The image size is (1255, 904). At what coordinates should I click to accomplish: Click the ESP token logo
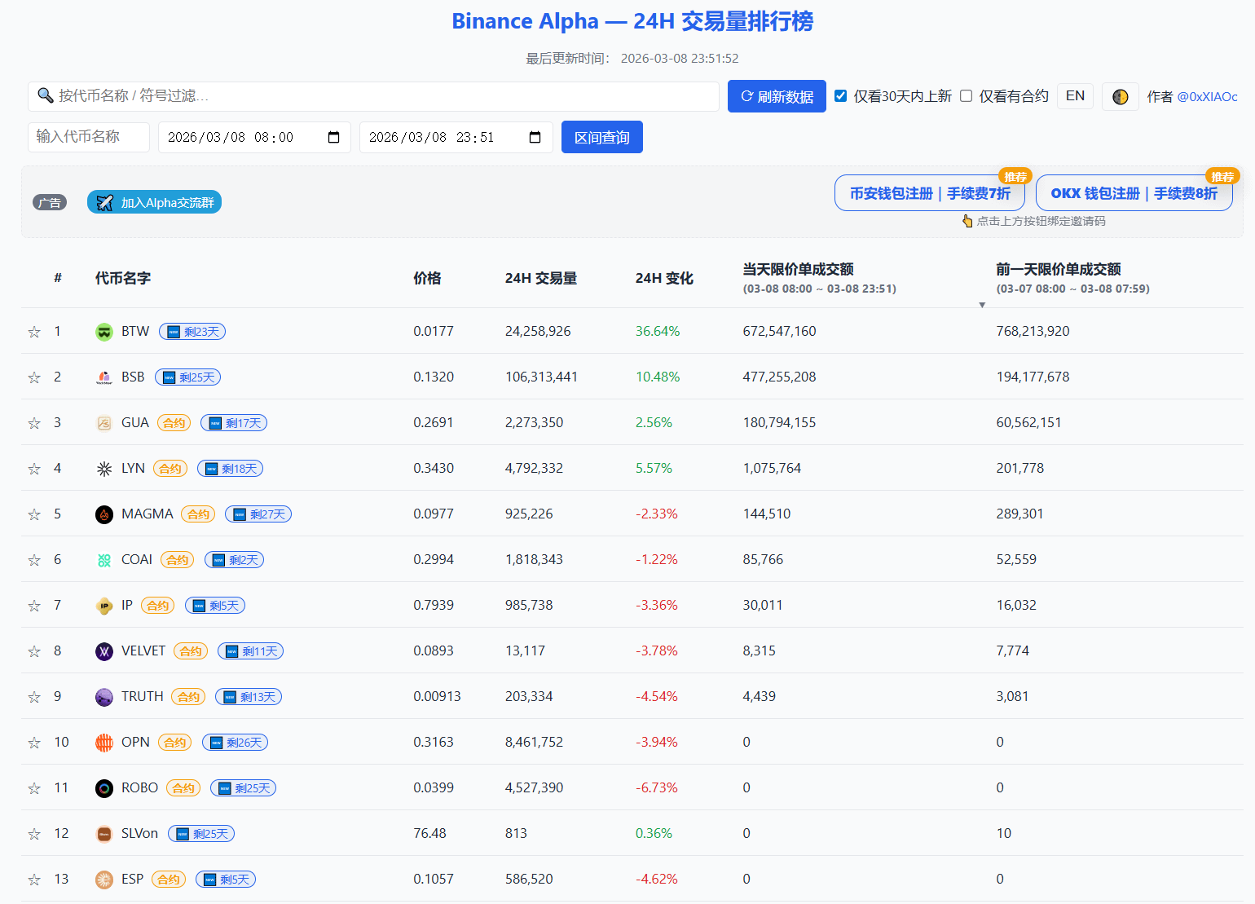coord(104,880)
